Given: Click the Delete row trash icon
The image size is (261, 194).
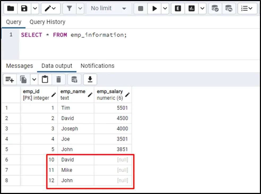Looking at the screenshot, I should point(59,79).
